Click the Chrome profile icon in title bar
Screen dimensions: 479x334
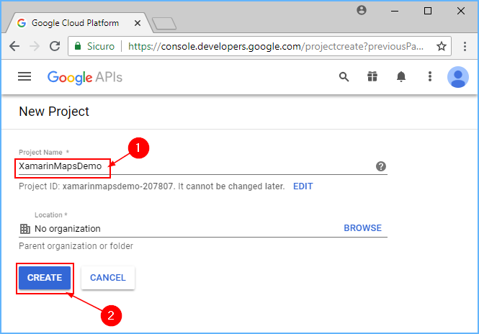pyautogui.click(x=362, y=10)
